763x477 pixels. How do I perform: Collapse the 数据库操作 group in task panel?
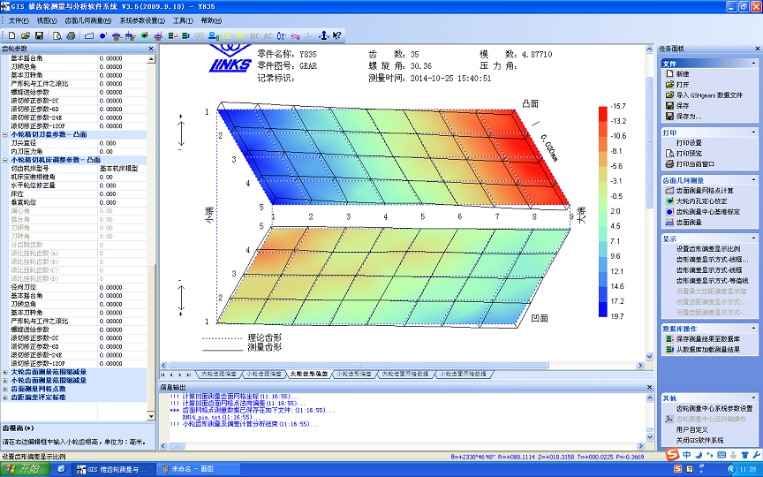(x=754, y=329)
